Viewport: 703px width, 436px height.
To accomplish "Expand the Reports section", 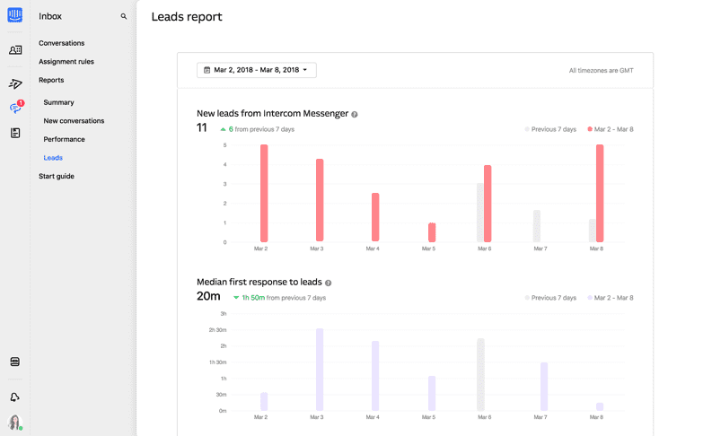I will pos(51,80).
